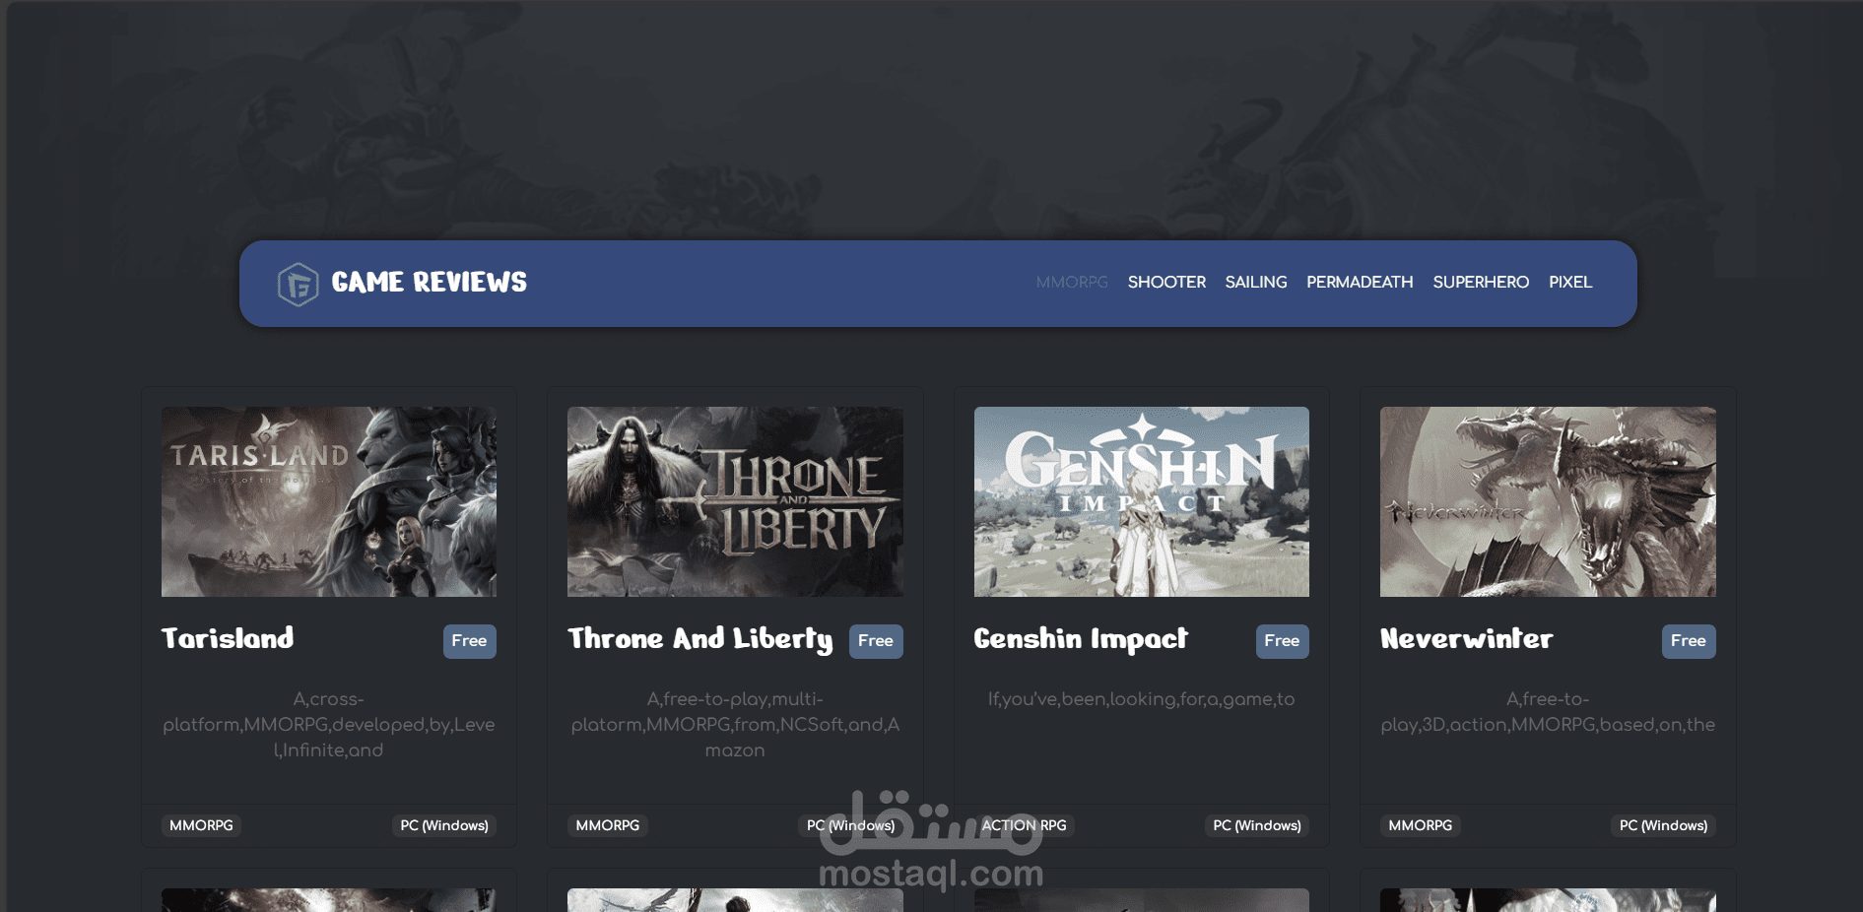Click the Throne And Liberty description text
The width and height of the screenshot is (1863, 912).
click(735, 725)
